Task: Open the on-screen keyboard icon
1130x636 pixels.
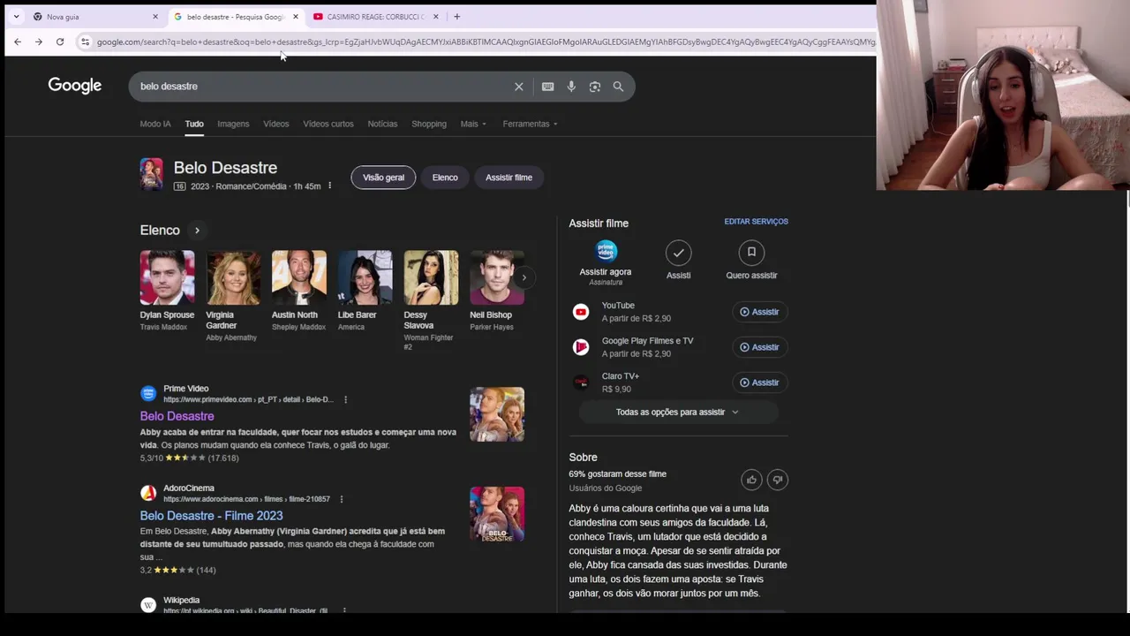Action: pos(547,87)
